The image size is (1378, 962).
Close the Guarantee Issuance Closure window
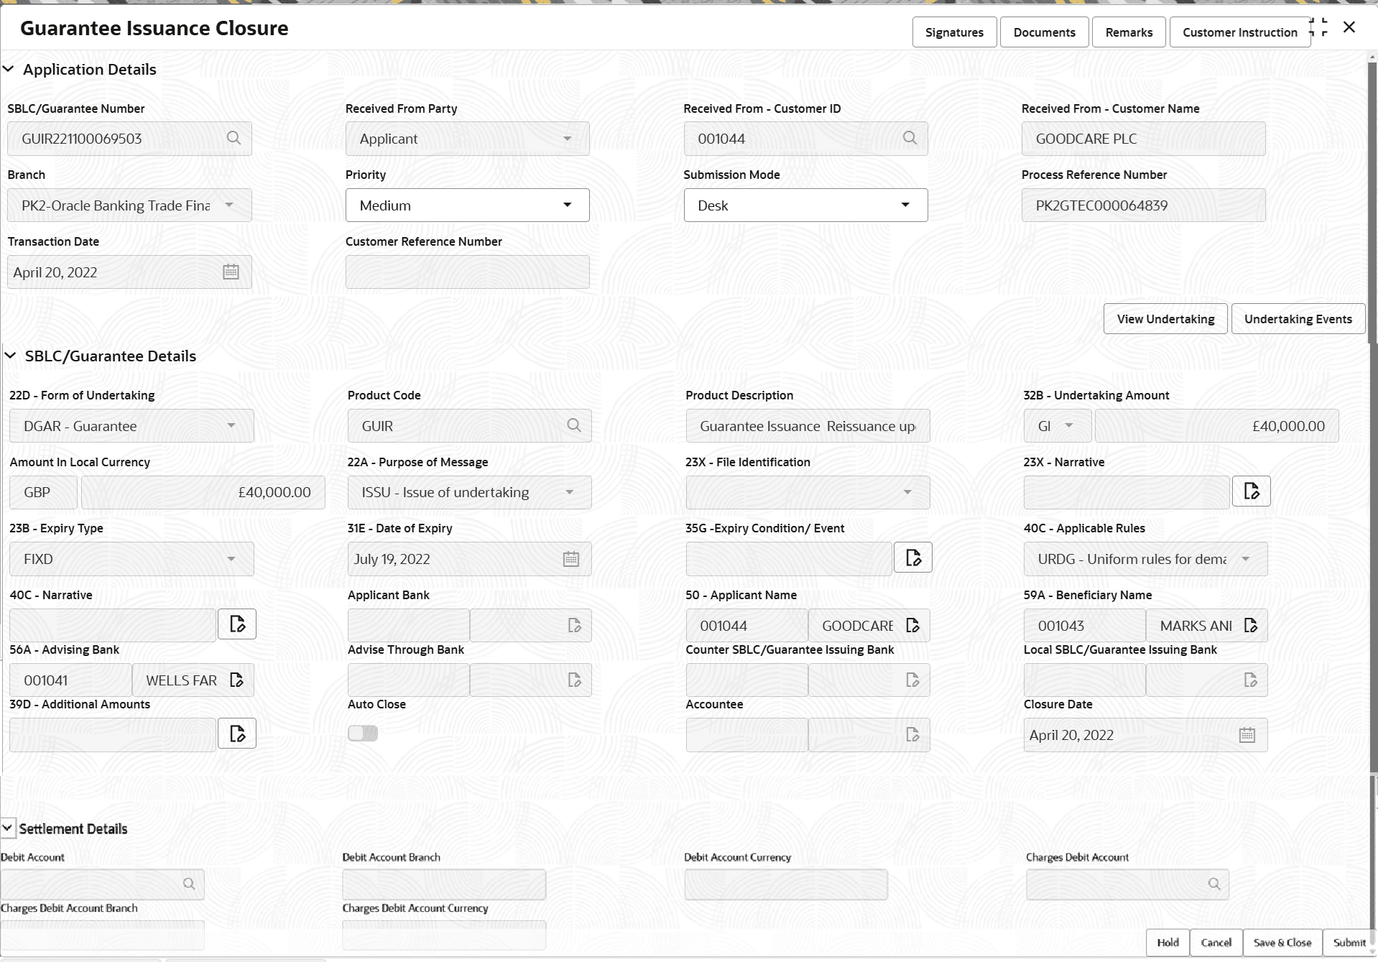click(x=1349, y=27)
